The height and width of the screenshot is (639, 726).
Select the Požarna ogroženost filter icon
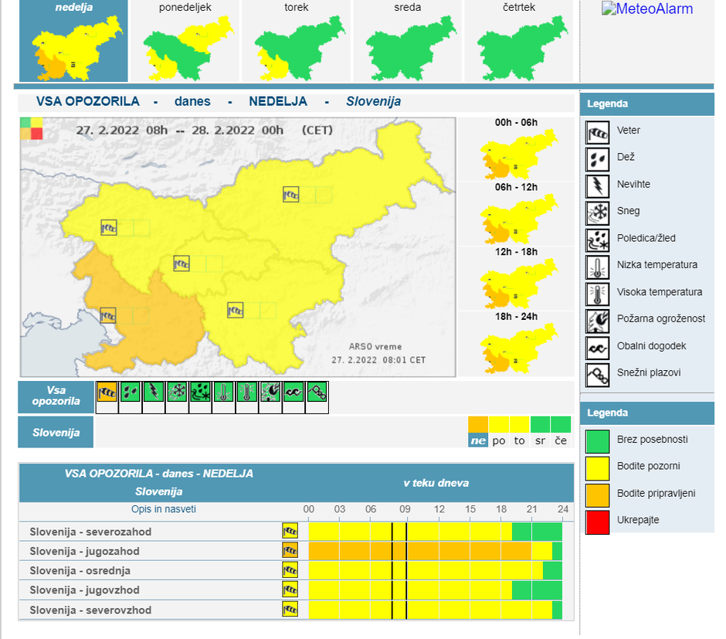coord(270,394)
